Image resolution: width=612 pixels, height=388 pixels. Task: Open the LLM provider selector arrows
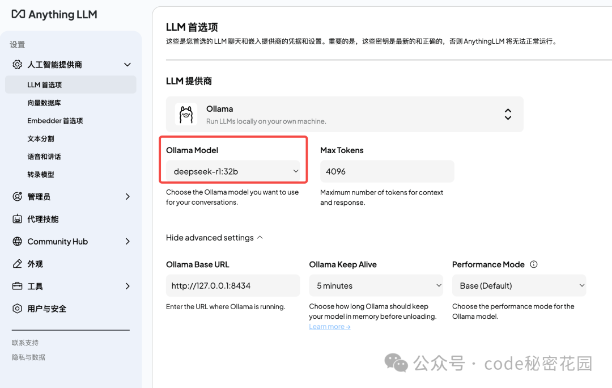point(508,114)
